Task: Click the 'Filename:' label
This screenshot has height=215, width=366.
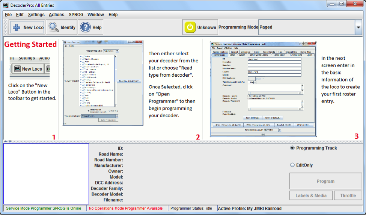Action: click(x=113, y=200)
